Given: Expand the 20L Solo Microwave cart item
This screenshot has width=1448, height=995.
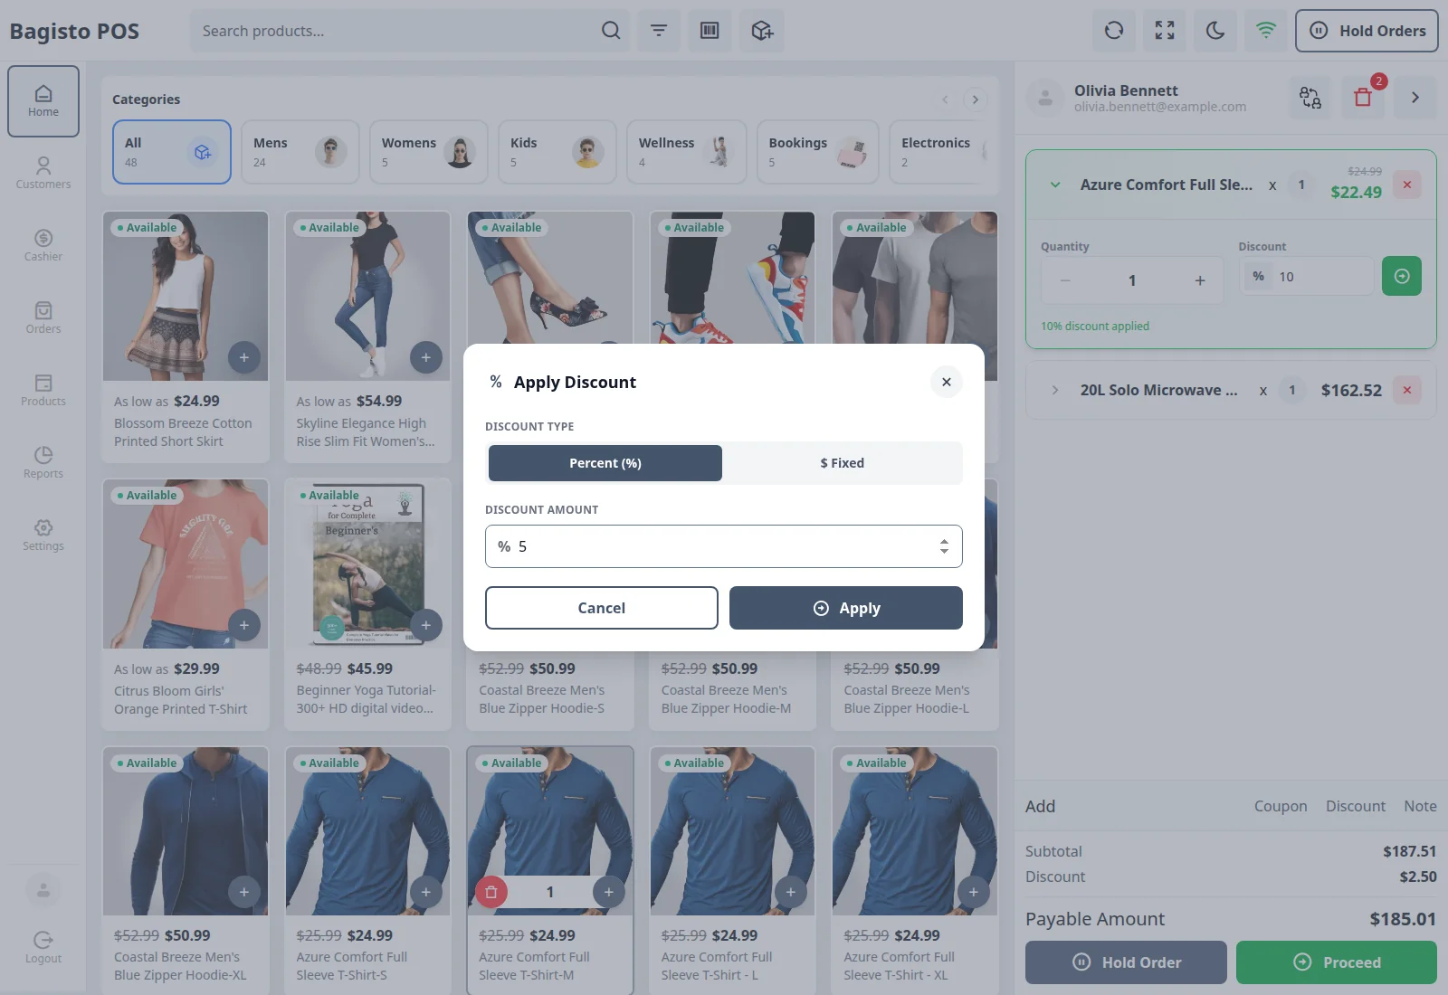Looking at the screenshot, I should tap(1055, 390).
